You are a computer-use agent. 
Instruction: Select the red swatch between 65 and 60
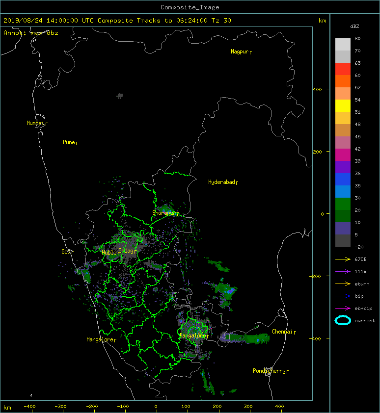pos(343,69)
